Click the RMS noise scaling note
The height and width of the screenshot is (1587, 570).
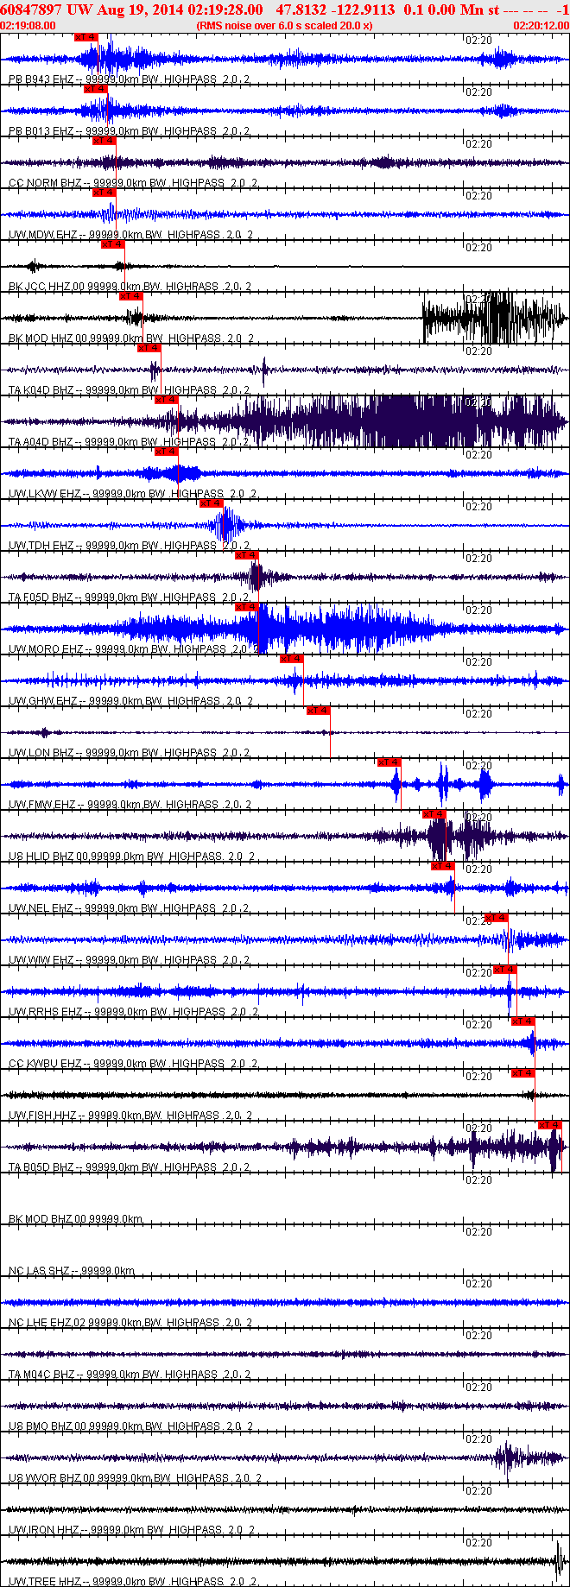[x=285, y=26]
